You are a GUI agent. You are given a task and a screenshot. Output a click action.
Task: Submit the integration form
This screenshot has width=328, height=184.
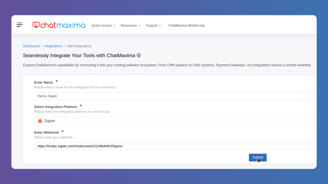click(258, 157)
